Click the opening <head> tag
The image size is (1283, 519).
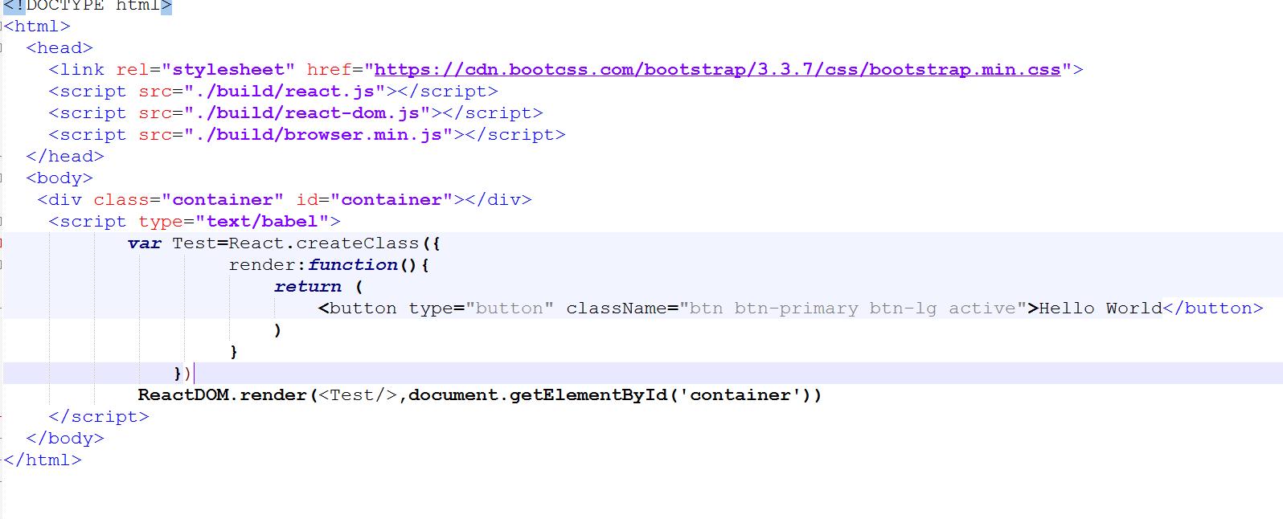tap(59, 48)
